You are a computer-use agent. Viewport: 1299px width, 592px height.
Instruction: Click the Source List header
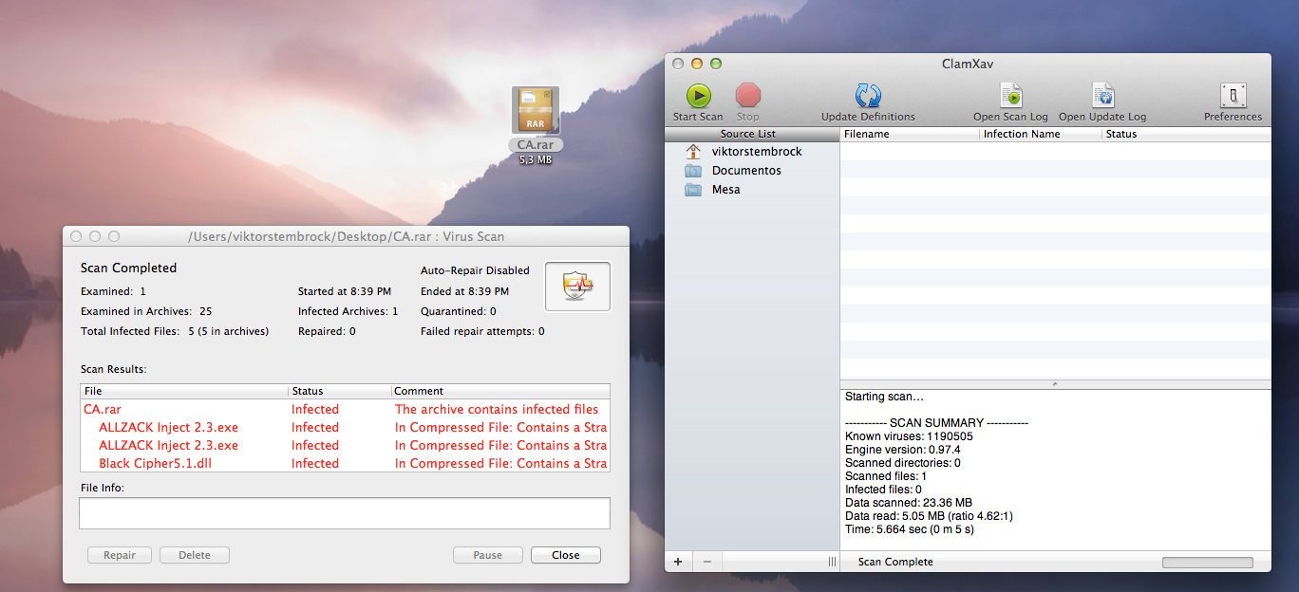(752, 134)
